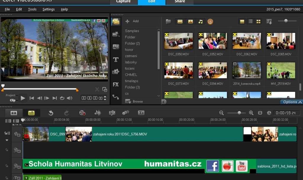This screenshot has height=180, width=303.
Task: Open the Instant Project library icon
Action: pos(116,34)
